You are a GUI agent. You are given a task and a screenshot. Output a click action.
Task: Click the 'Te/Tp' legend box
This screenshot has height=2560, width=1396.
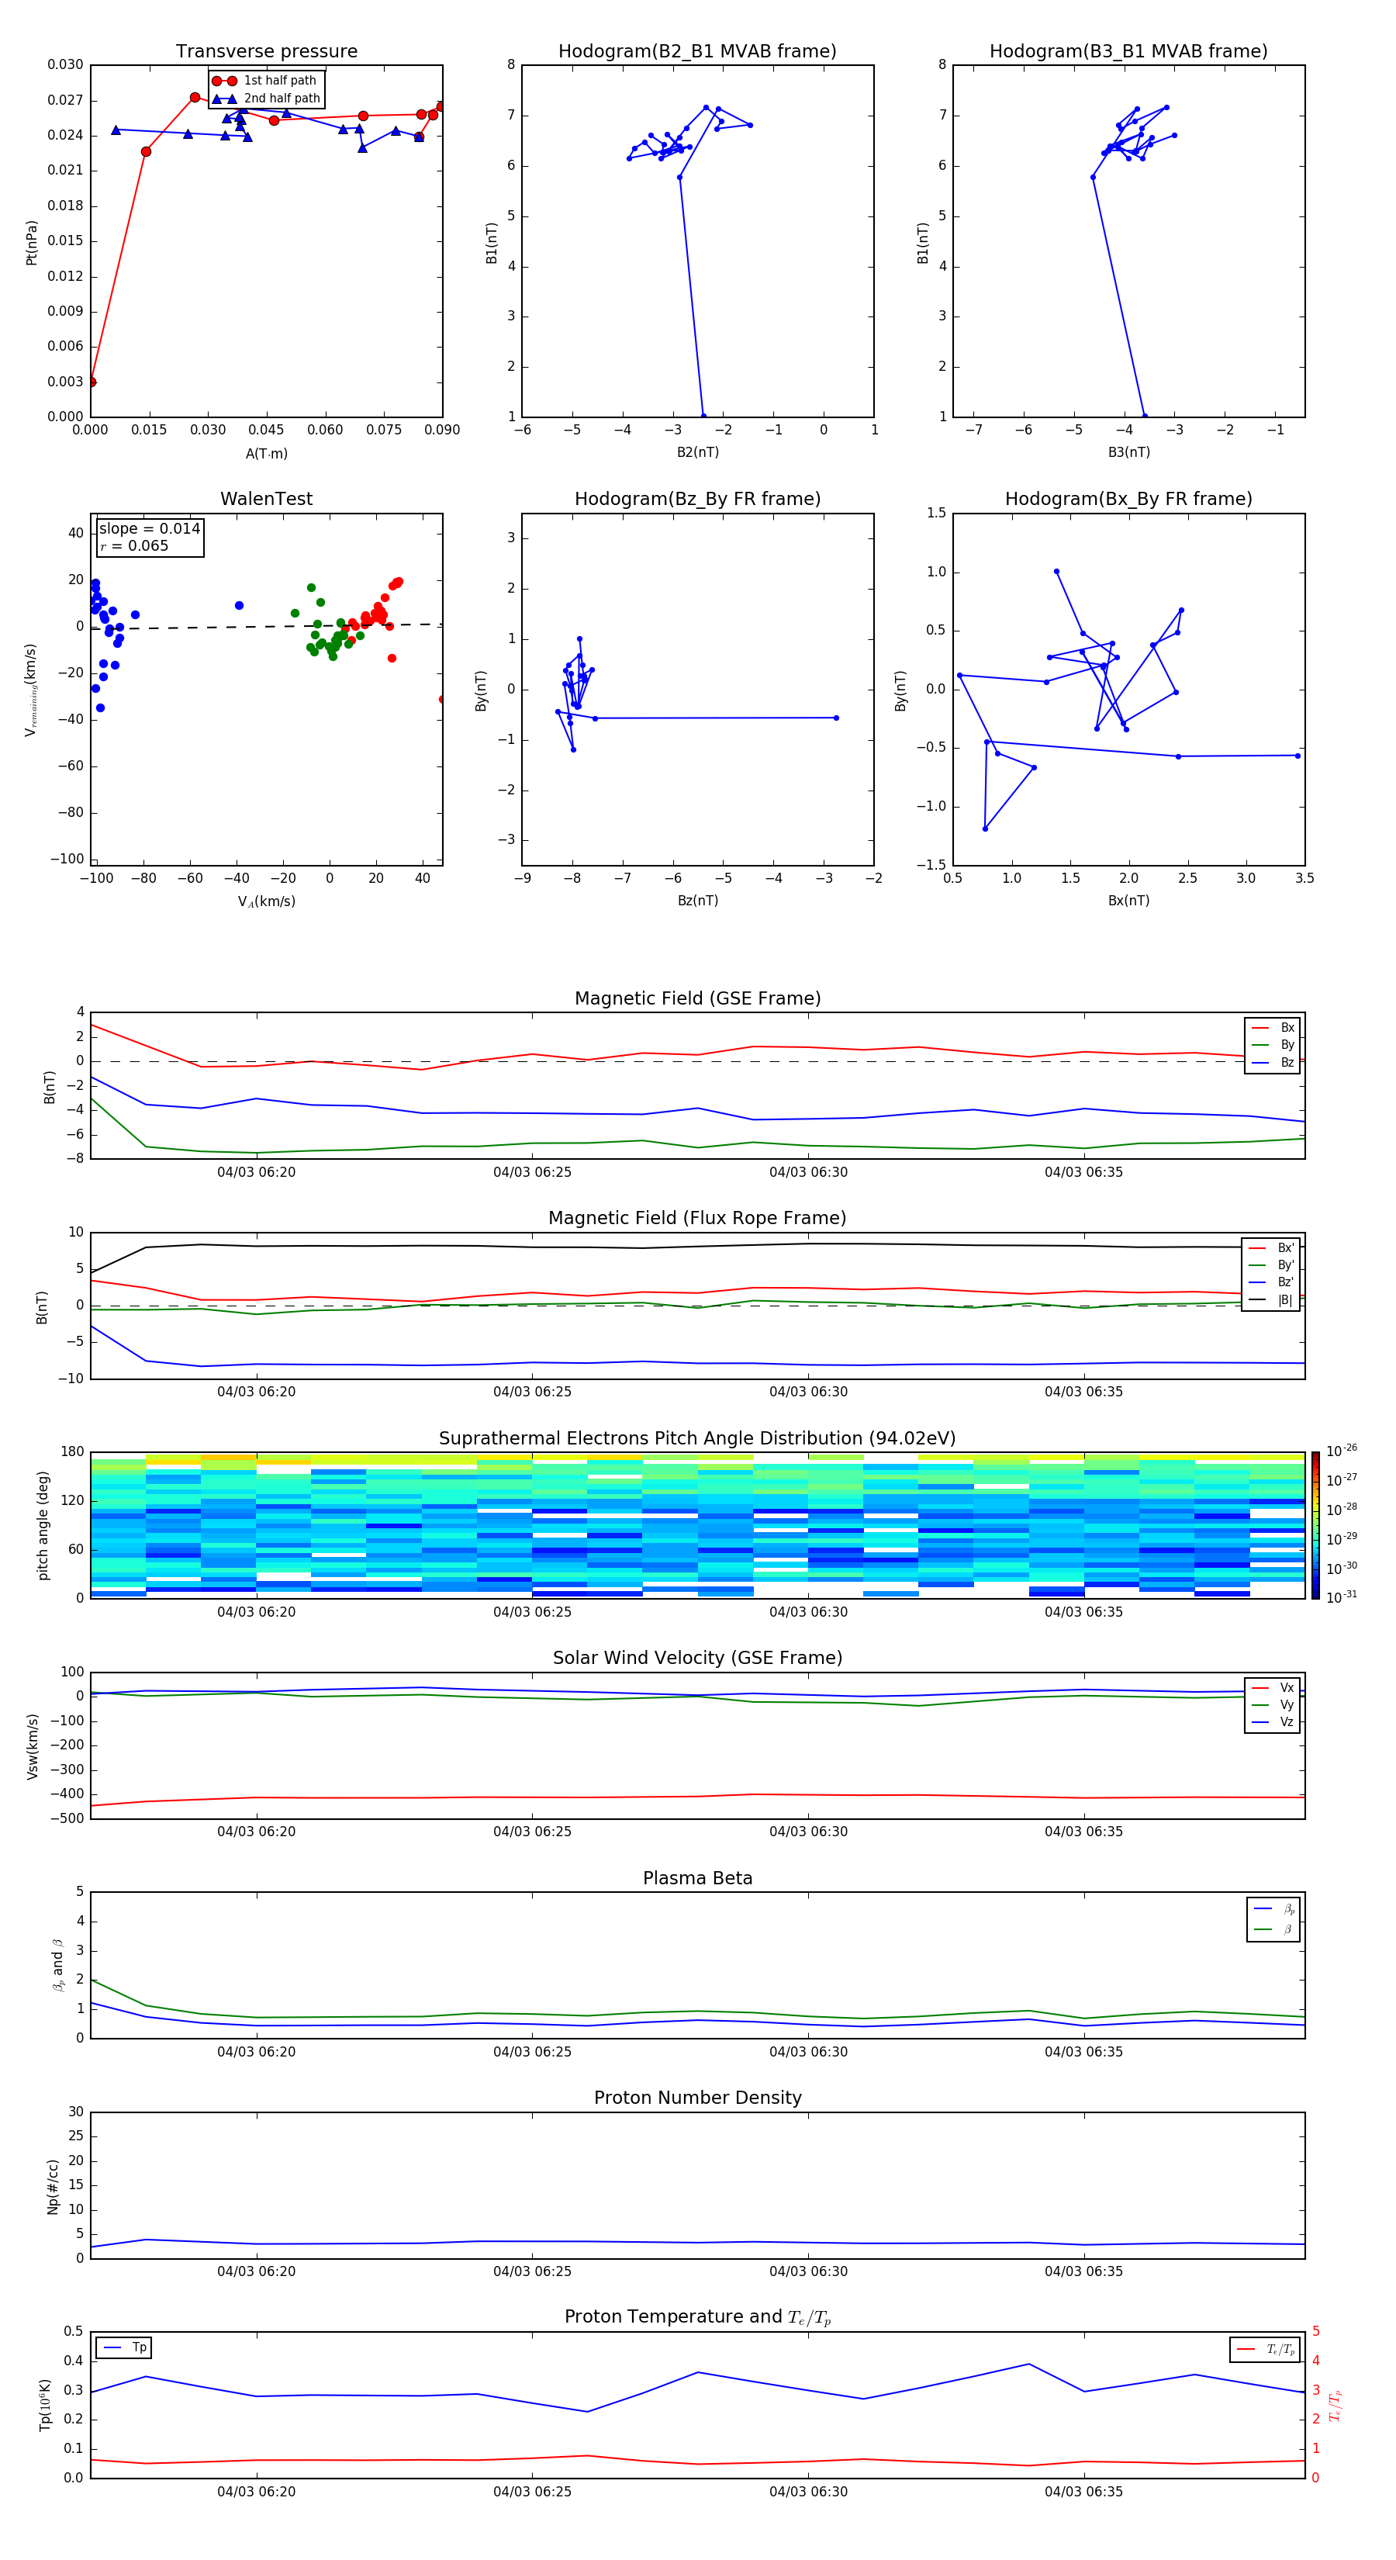click(x=1265, y=2349)
